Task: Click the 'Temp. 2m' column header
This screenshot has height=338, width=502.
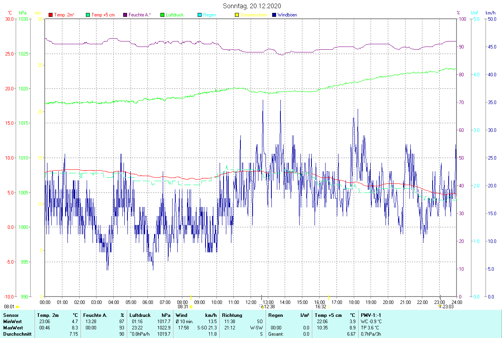Action: coord(48,315)
